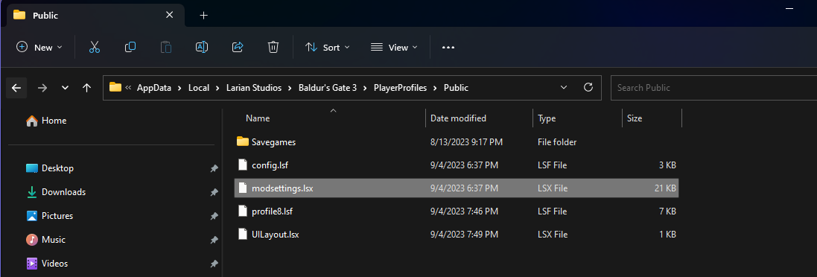817x277 pixels.
Task: Open recent locations chevron
Action: (x=65, y=88)
